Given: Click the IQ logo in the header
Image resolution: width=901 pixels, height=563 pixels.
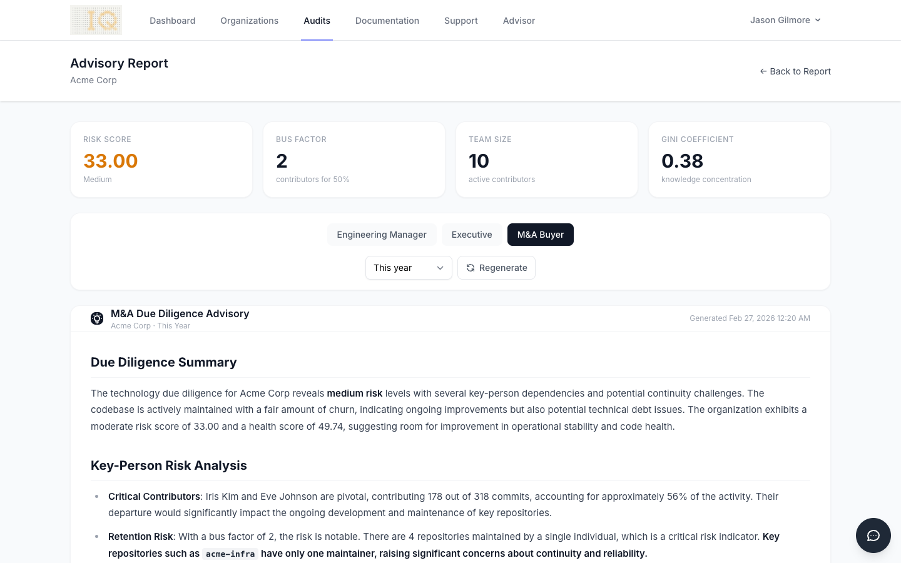Looking at the screenshot, I should coord(96,19).
